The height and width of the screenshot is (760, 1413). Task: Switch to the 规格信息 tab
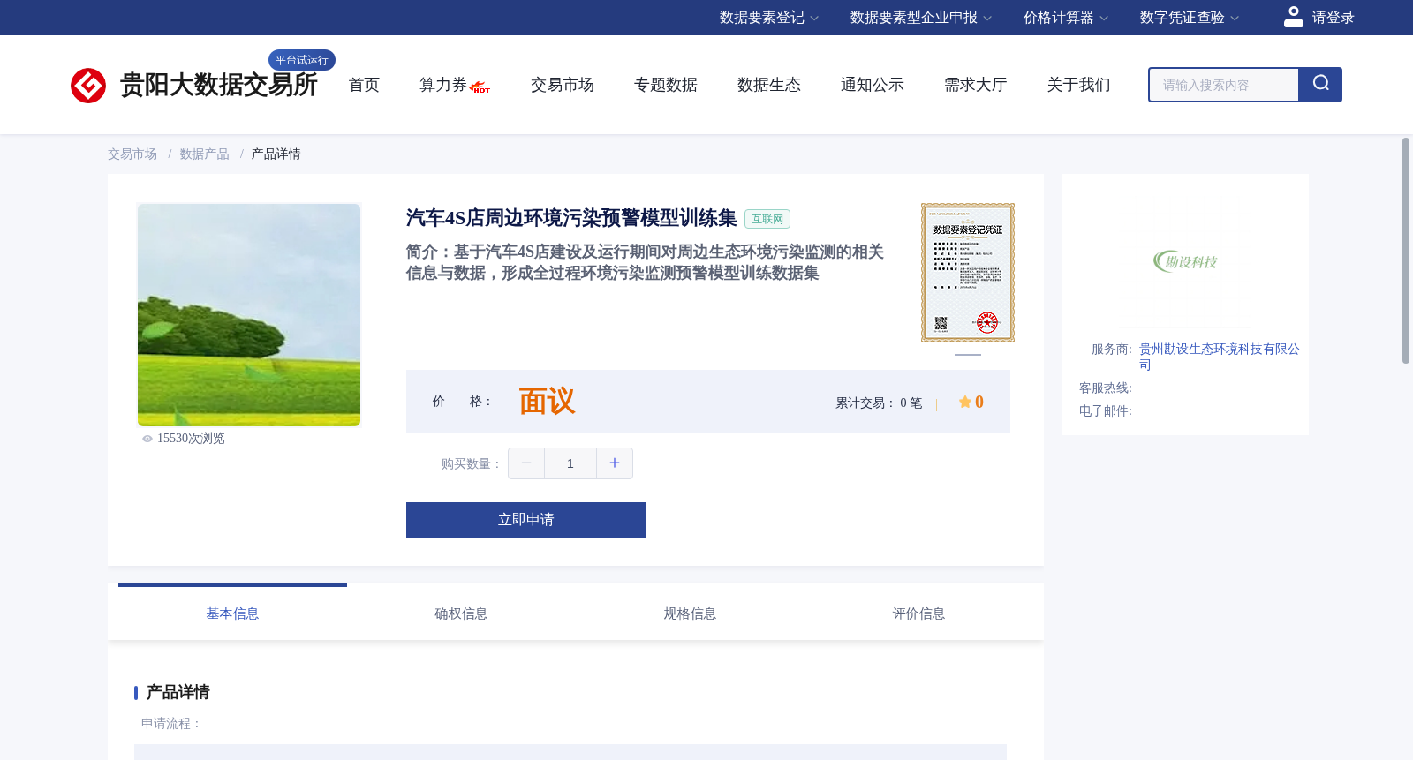tap(690, 613)
